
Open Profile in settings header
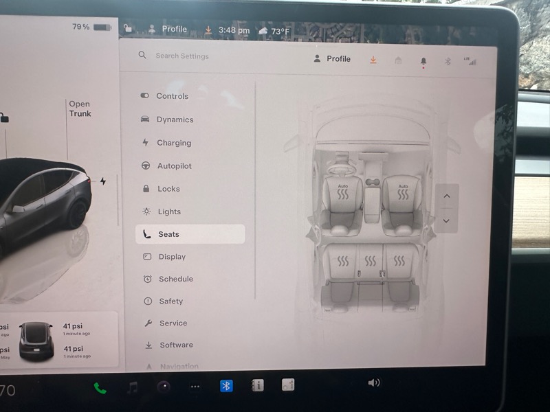(x=332, y=59)
